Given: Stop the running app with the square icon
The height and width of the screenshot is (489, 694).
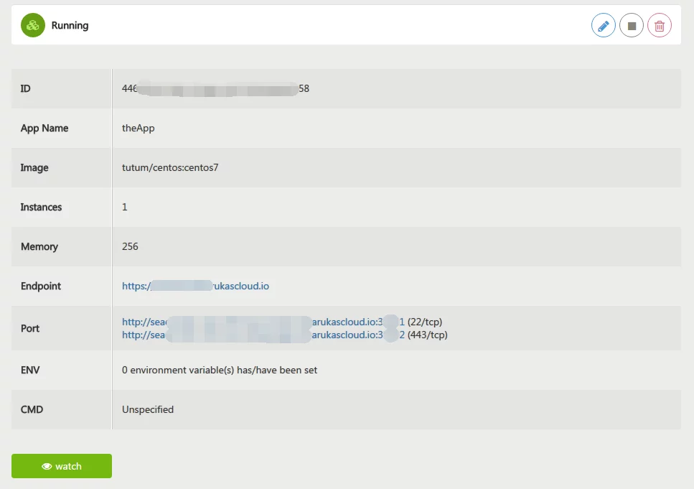Looking at the screenshot, I should pyautogui.click(x=632, y=26).
